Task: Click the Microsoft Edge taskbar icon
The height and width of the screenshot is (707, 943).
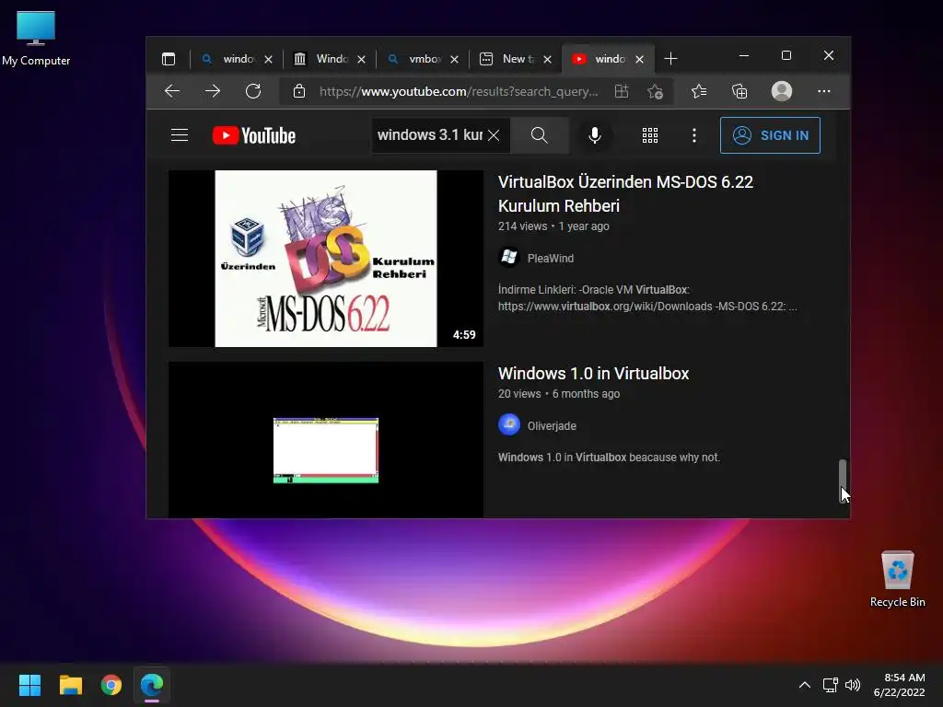Action: click(x=152, y=685)
